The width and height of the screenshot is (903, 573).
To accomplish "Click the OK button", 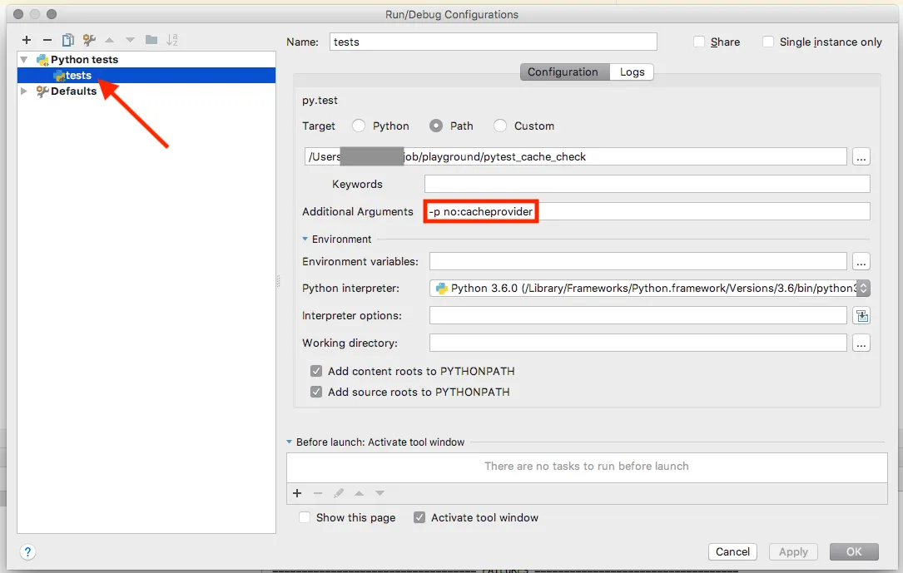I will [x=854, y=551].
